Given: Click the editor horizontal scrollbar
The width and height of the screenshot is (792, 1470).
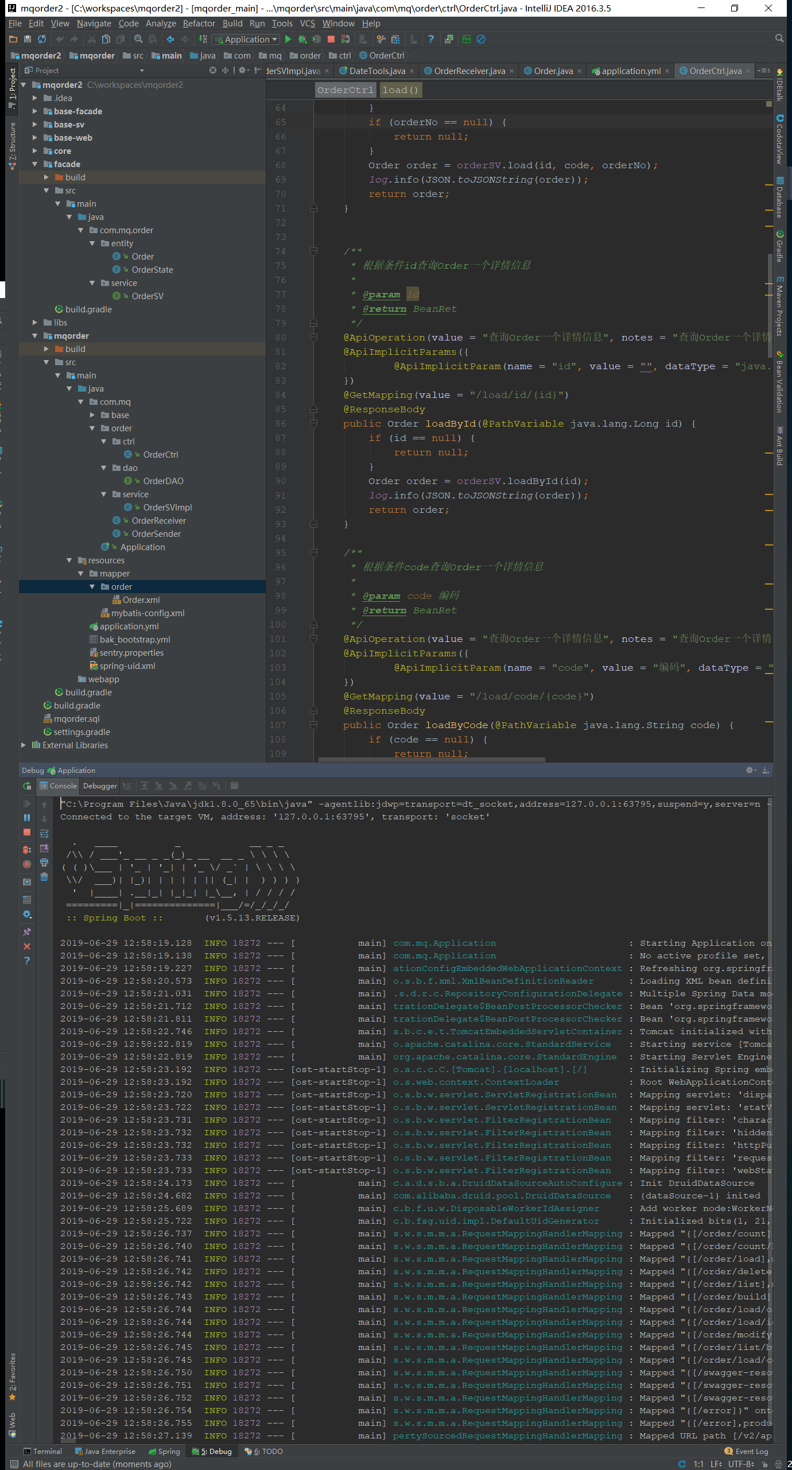Looking at the screenshot, I should tap(431, 759).
